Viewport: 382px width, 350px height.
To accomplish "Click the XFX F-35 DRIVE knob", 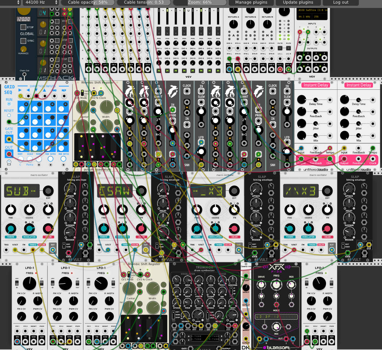I will [261, 284].
